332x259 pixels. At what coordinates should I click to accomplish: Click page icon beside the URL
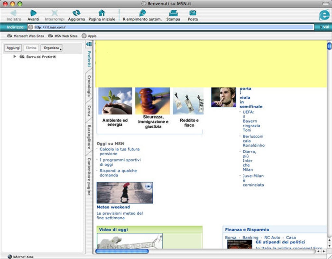[x=31, y=27]
